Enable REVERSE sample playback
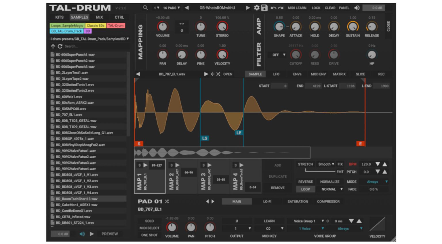The height and width of the screenshot is (244, 442). [305, 182]
